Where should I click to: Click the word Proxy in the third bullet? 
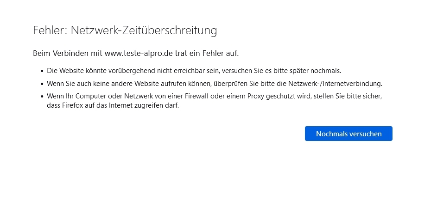point(256,97)
